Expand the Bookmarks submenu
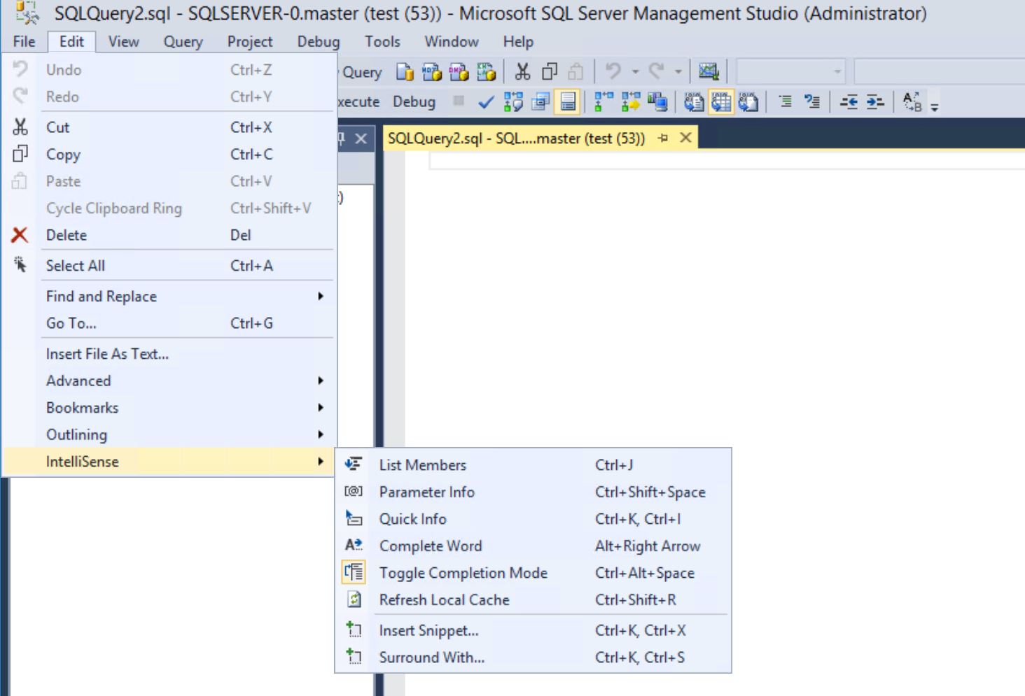This screenshot has width=1025, height=696. pos(169,408)
